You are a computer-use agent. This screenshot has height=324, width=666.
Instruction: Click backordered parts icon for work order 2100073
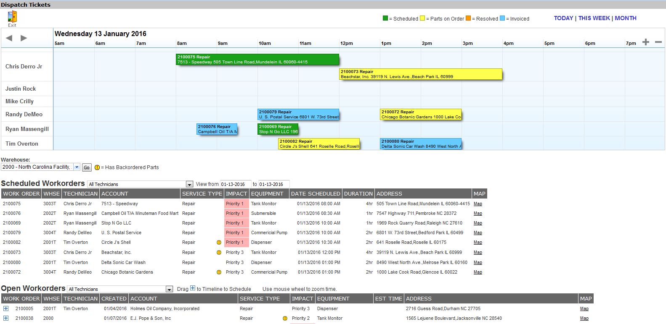click(219, 253)
